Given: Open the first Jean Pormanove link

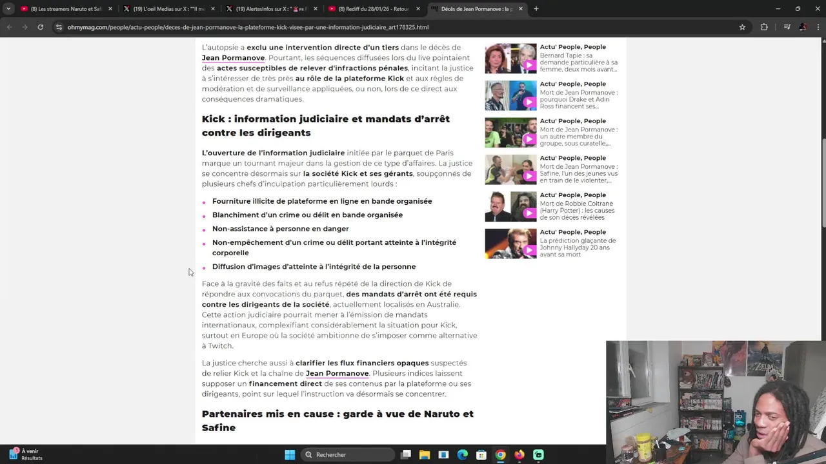Looking at the screenshot, I should pos(233,58).
